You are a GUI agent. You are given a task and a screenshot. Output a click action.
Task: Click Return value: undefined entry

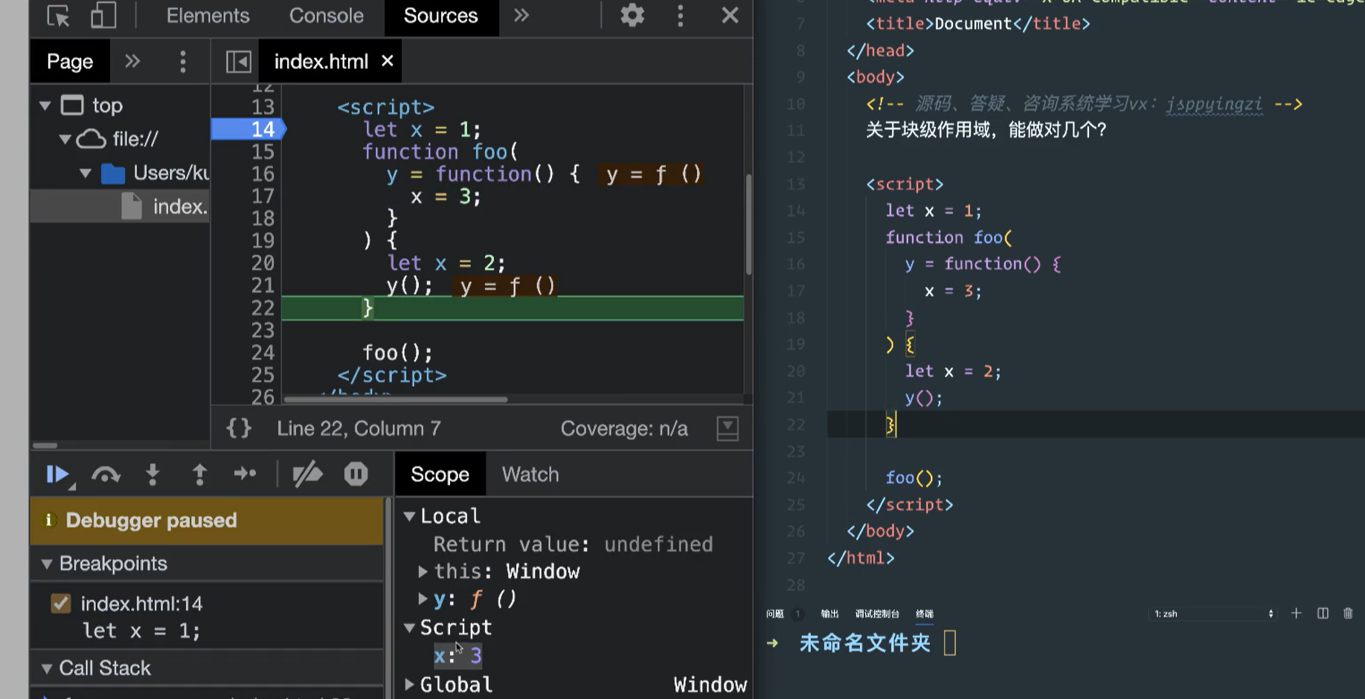tap(573, 544)
